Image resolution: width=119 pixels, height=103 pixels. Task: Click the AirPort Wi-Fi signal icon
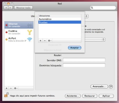(30, 40)
